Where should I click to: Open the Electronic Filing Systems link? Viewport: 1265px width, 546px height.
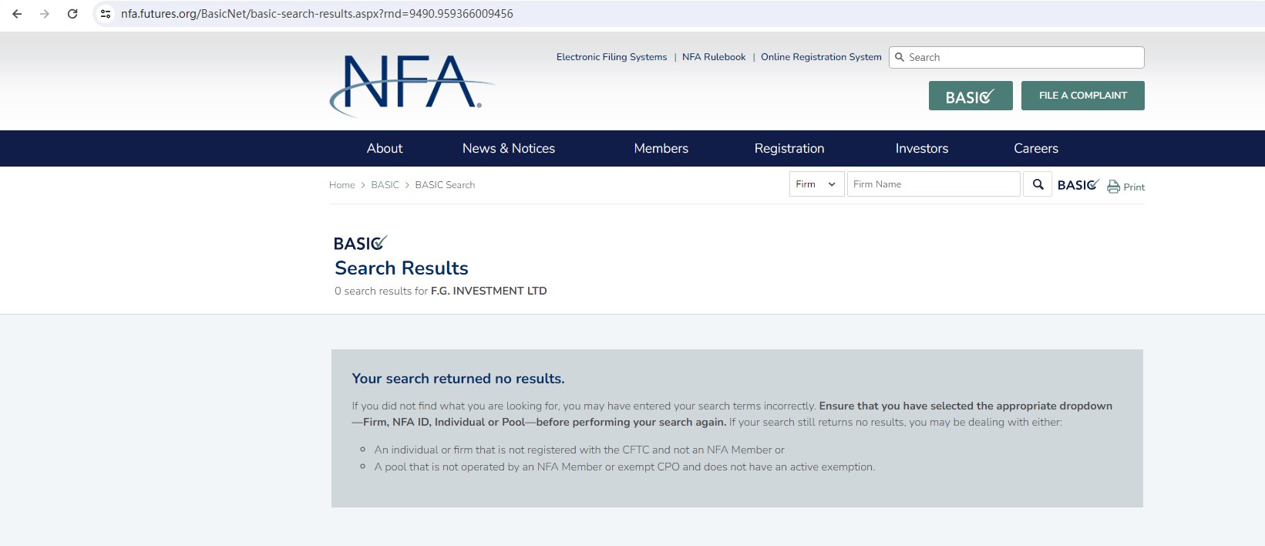pos(611,57)
